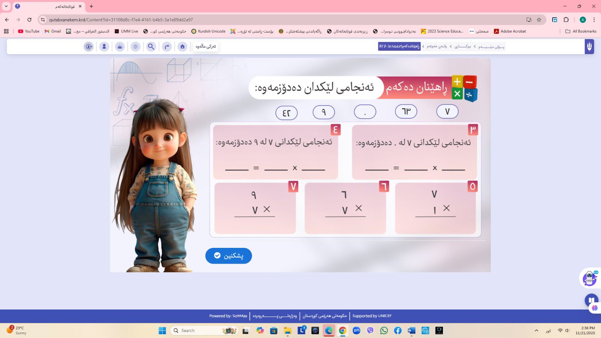Image resolution: width=601 pixels, height=338 pixels.
Task: Open the user profile icon in site toolbar
Action: tap(104, 47)
